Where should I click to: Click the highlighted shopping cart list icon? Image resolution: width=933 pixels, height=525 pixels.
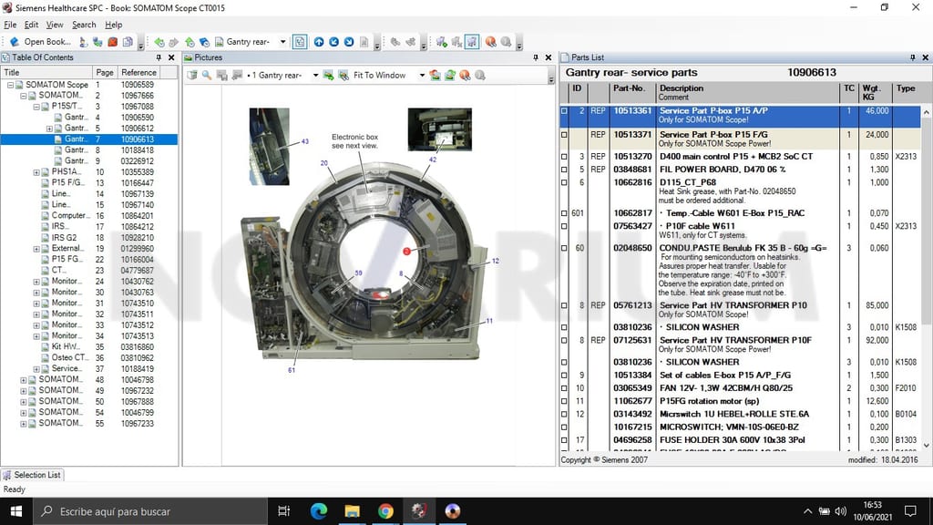coord(472,42)
